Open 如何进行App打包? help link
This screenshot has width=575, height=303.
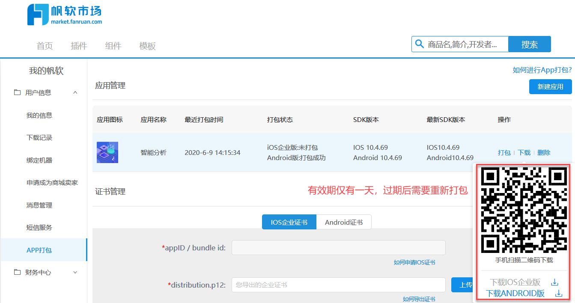point(542,70)
